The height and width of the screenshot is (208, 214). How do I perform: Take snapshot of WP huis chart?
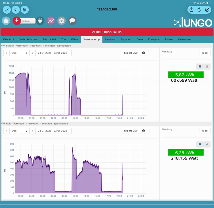click(x=143, y=131)
